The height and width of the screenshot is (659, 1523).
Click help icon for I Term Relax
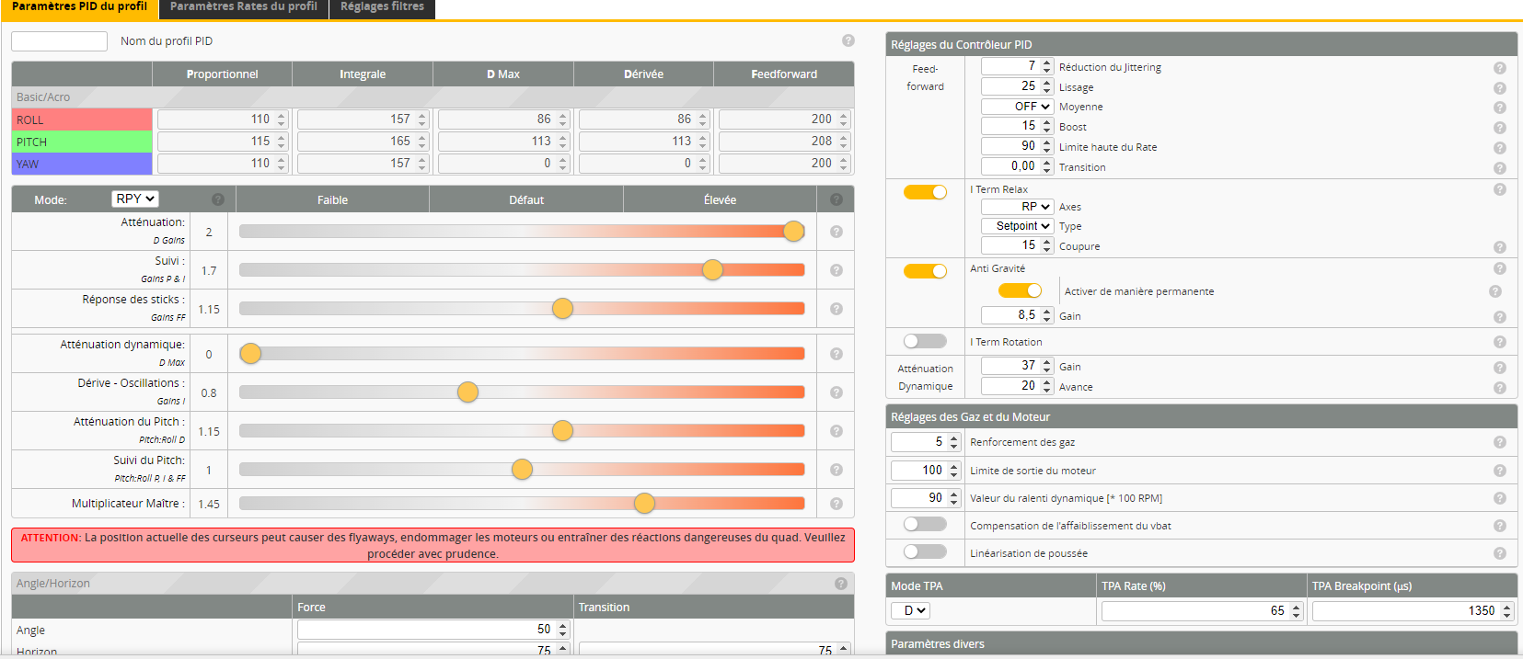coord(1500,189)
